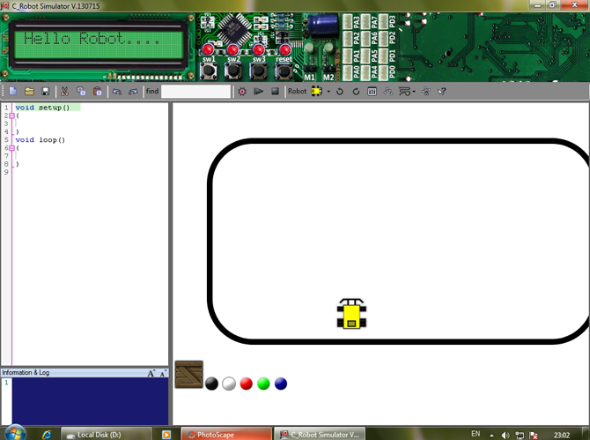The width and height of the screenshot is (590, 440).
Task: Open the help question-mark icon
Action: (442, 91)
